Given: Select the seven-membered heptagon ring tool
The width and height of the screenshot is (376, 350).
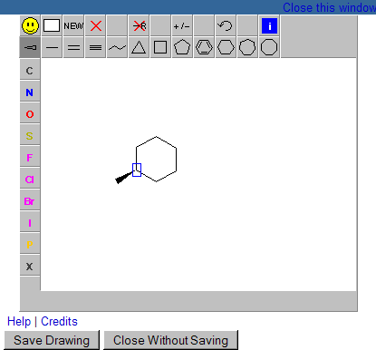Looking at the screenshot, I should click(x=247, y=47).
